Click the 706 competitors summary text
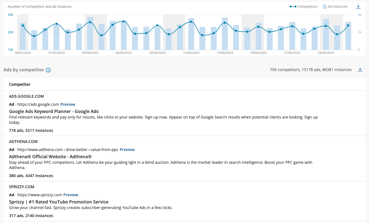Image resolution: width=369 pixels, height=224 pixels. 311,70
